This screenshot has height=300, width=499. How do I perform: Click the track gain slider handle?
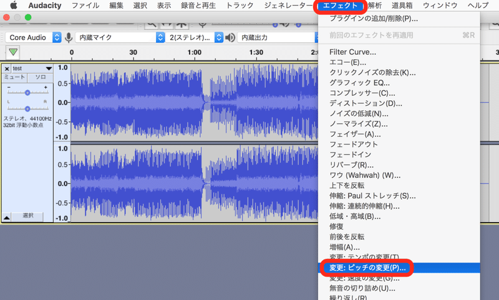27,93
